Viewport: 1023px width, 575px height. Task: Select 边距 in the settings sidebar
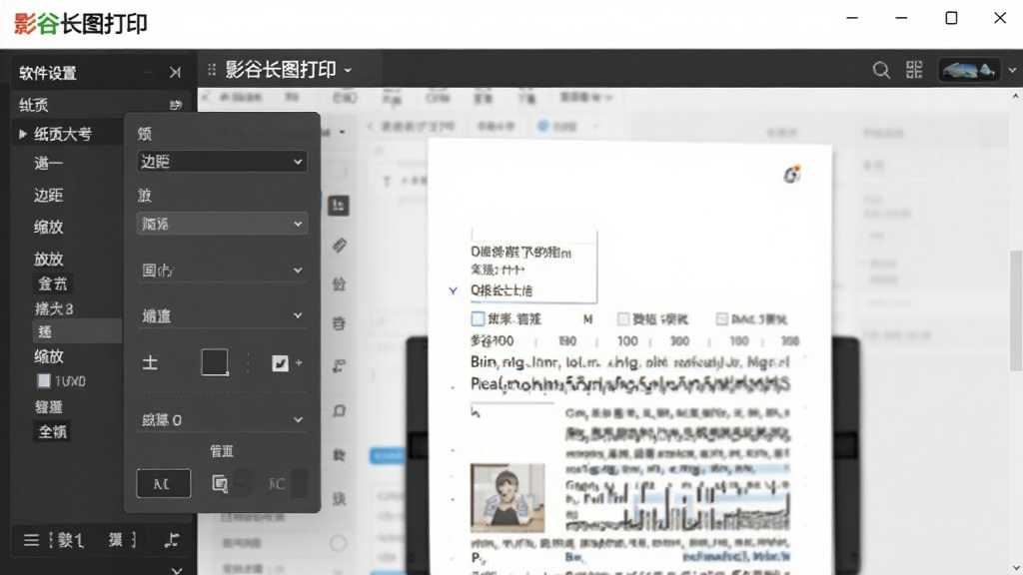point(49,195)
